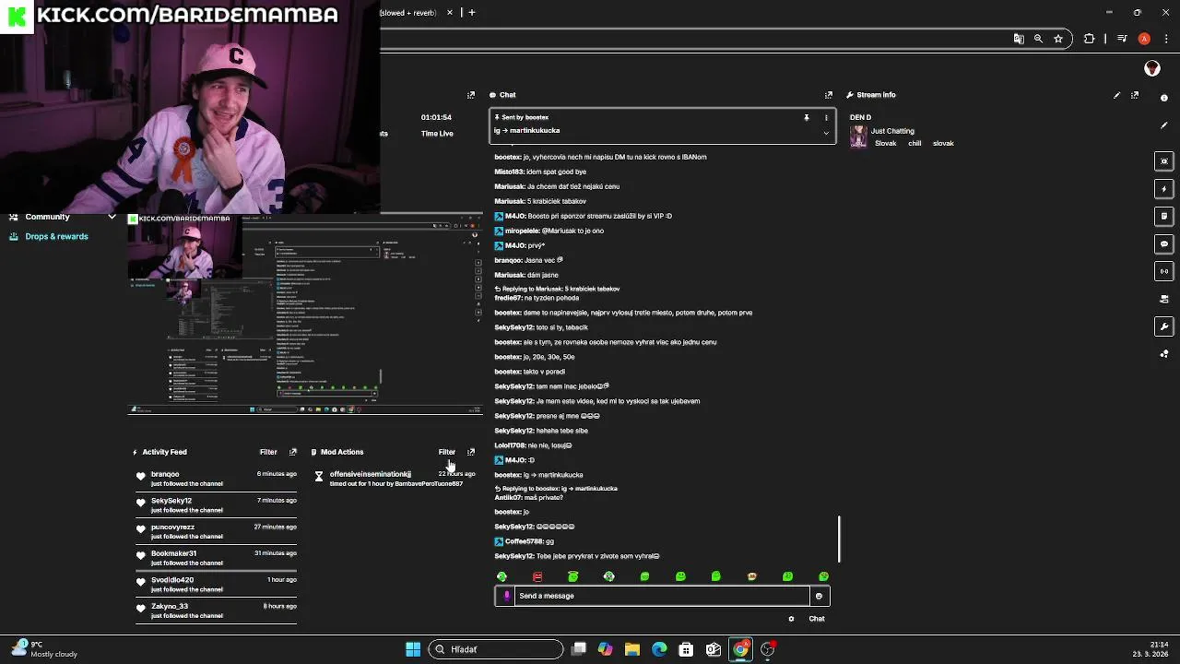This screenshot has height=664, width=1180.
Task: Click the Hľadať taskbar search box
Action: [497, 649]
